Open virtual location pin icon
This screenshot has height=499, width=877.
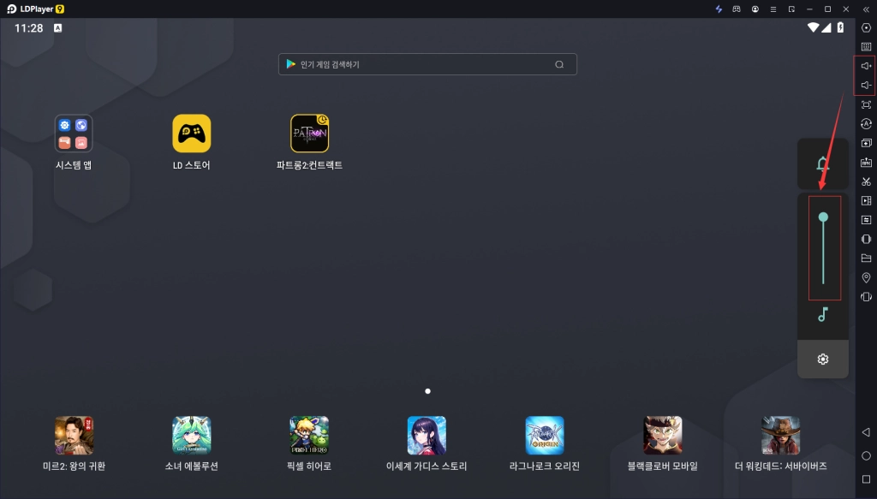click(x=866, y=277)
